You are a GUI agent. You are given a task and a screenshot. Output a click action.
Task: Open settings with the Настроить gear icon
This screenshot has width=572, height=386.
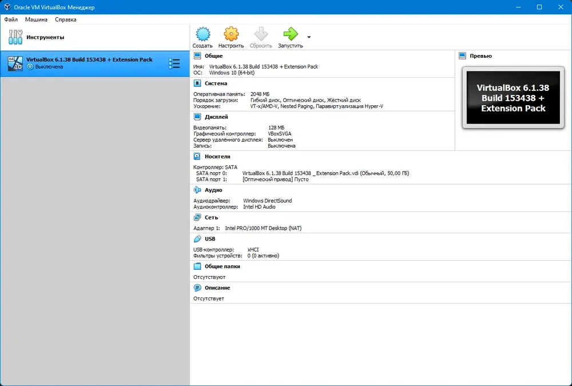pyautogui.click(x=231, y=34)
